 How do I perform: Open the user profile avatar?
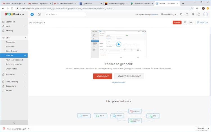point(205,14)
